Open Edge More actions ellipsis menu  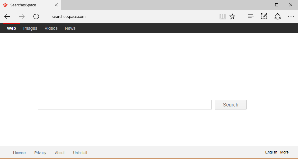coord(290,17)
